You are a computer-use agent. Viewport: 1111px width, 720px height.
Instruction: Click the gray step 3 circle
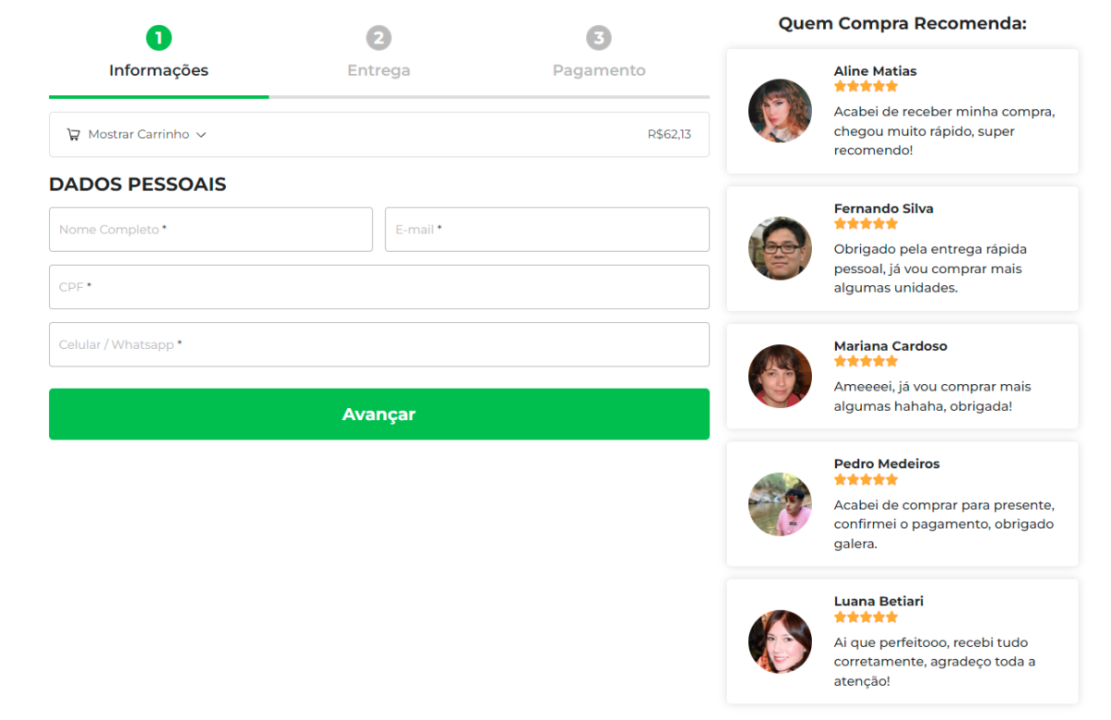pyautogui.click(x=599, y=38)
